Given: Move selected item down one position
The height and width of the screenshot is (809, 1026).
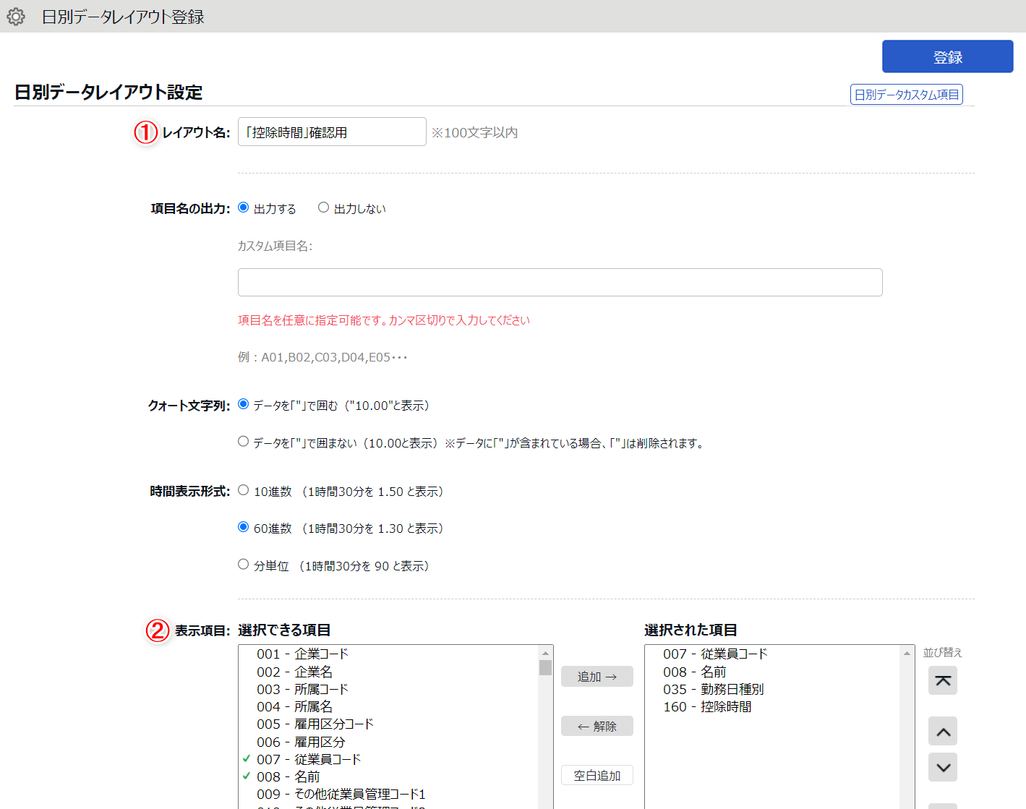Looking at the screenshot, I should coord(943,767).
